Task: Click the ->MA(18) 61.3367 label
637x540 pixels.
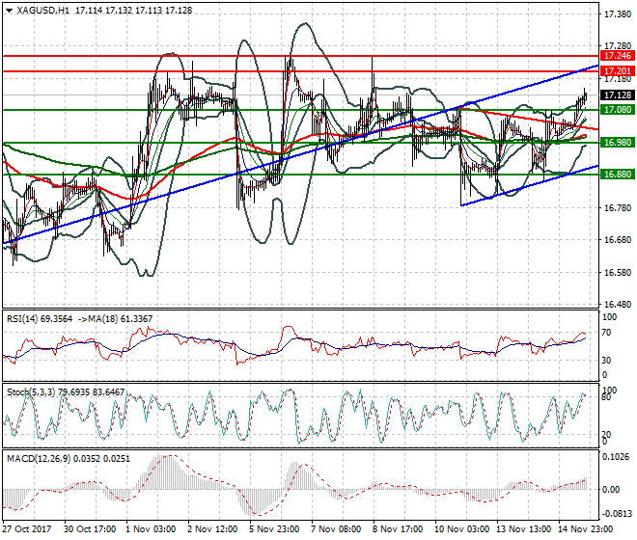Action: coord(115,319)
